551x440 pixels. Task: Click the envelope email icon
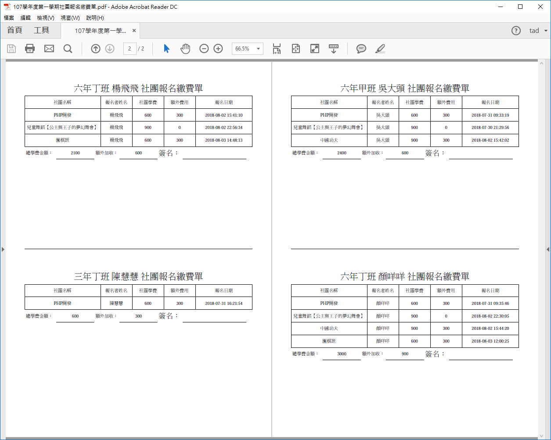click(x=49, y=49)
